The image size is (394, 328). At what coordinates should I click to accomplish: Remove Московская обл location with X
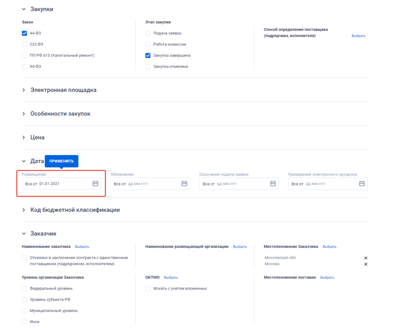click(366, 258)
